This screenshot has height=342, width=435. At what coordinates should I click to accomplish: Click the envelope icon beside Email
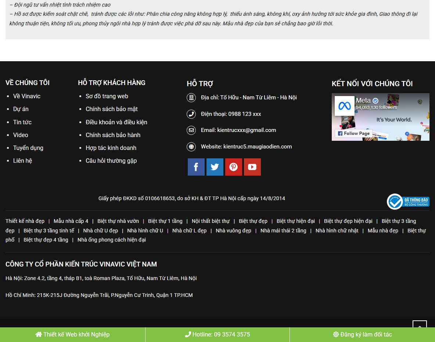click(191, 130)
